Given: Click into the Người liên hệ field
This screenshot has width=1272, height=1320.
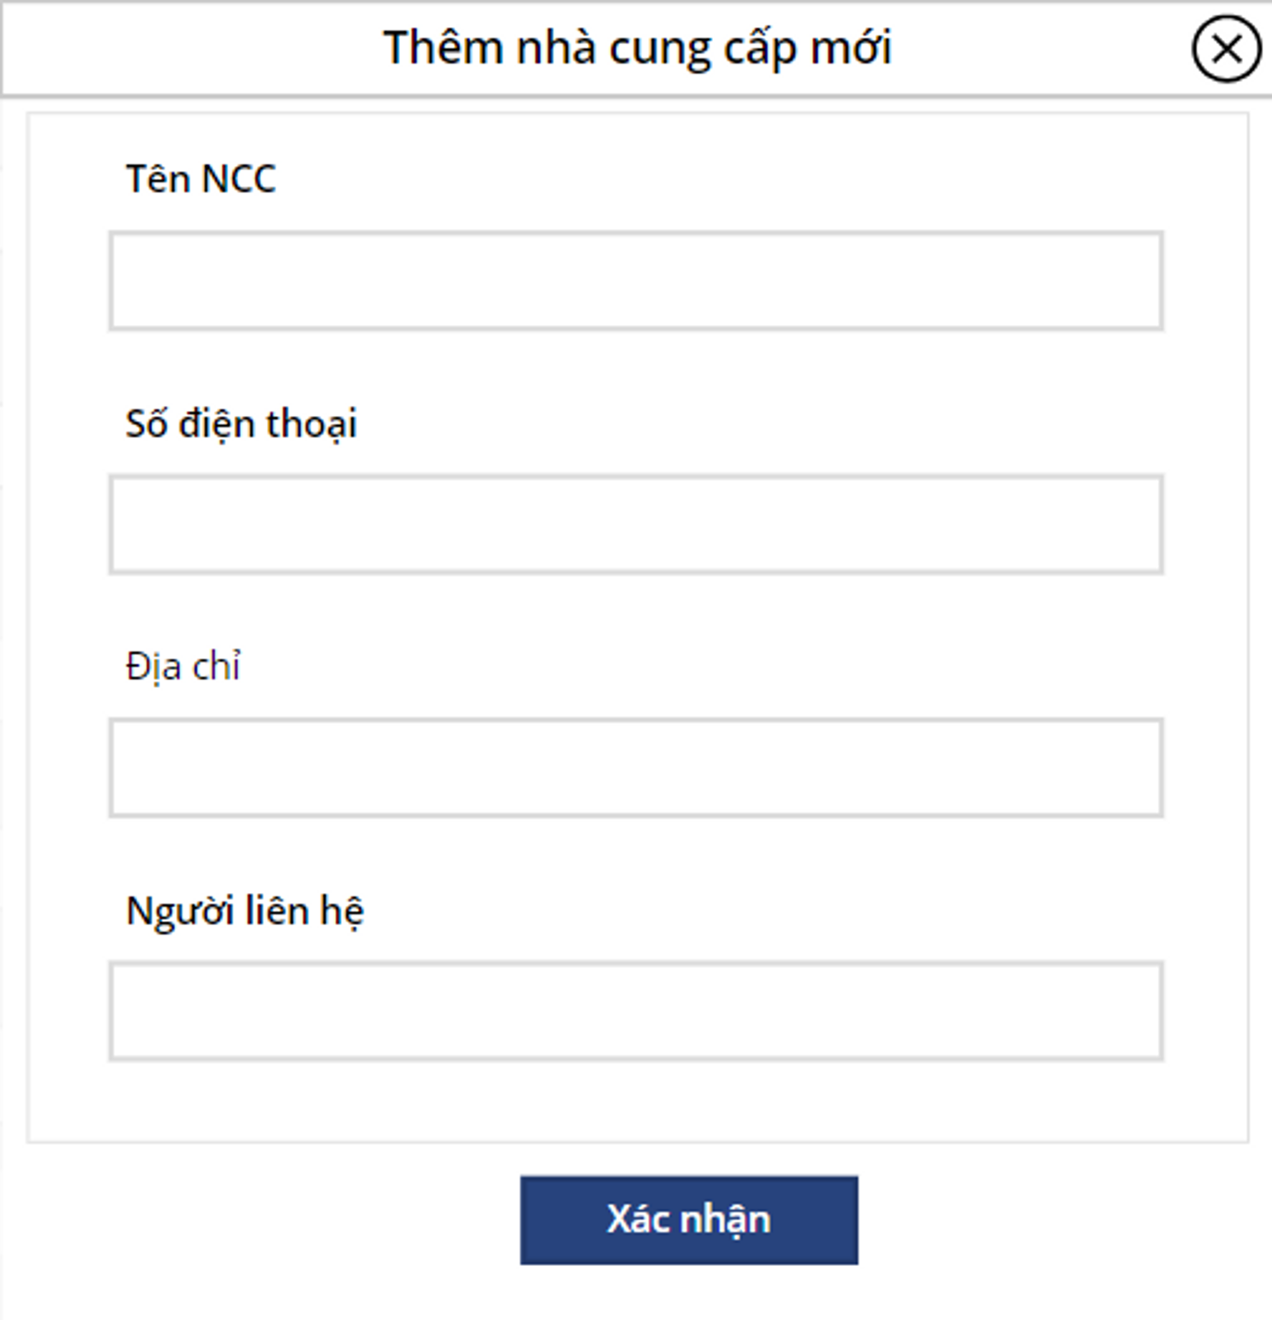Looking at the screenshot, I should click(635, 1011).
